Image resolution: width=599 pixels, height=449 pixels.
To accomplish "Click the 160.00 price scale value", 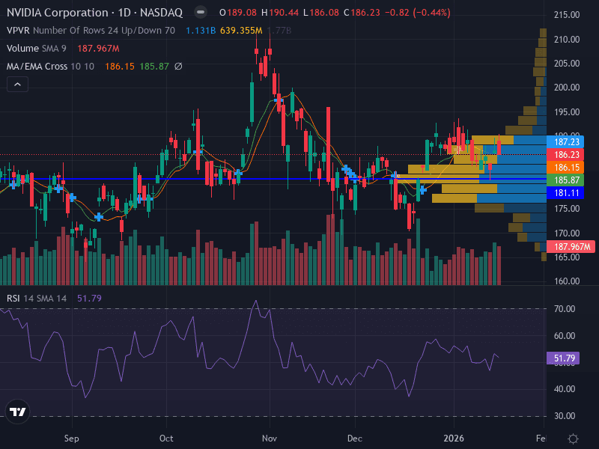I will (x=567, y=281).
